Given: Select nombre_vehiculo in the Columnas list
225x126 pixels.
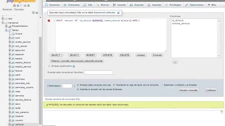Looking at the screenshot, I should 181,23.
